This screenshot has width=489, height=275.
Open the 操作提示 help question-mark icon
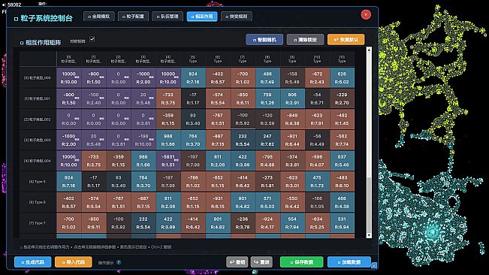pos(119,262)
